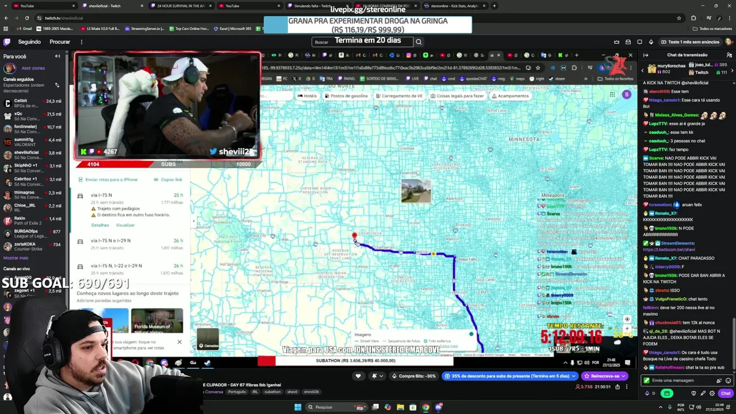The height and width of the screenshot is (414, 736).
Task: Open Rakin channel in sidebar
Action: (x=32, y=221)
